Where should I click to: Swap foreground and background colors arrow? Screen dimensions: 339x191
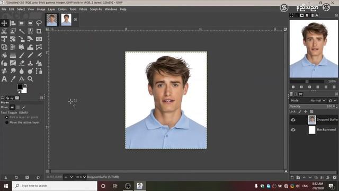click(25, 85)
